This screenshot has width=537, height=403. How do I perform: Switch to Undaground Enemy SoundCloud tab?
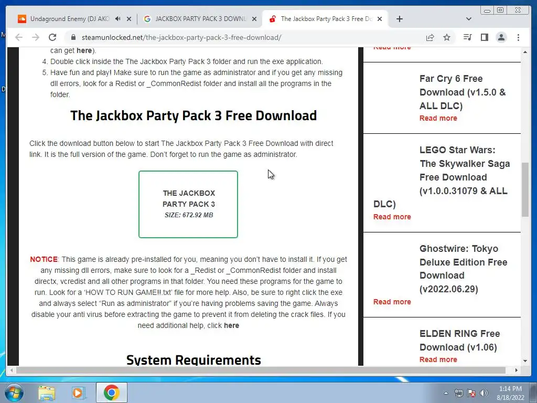click(x=70, y=19)
